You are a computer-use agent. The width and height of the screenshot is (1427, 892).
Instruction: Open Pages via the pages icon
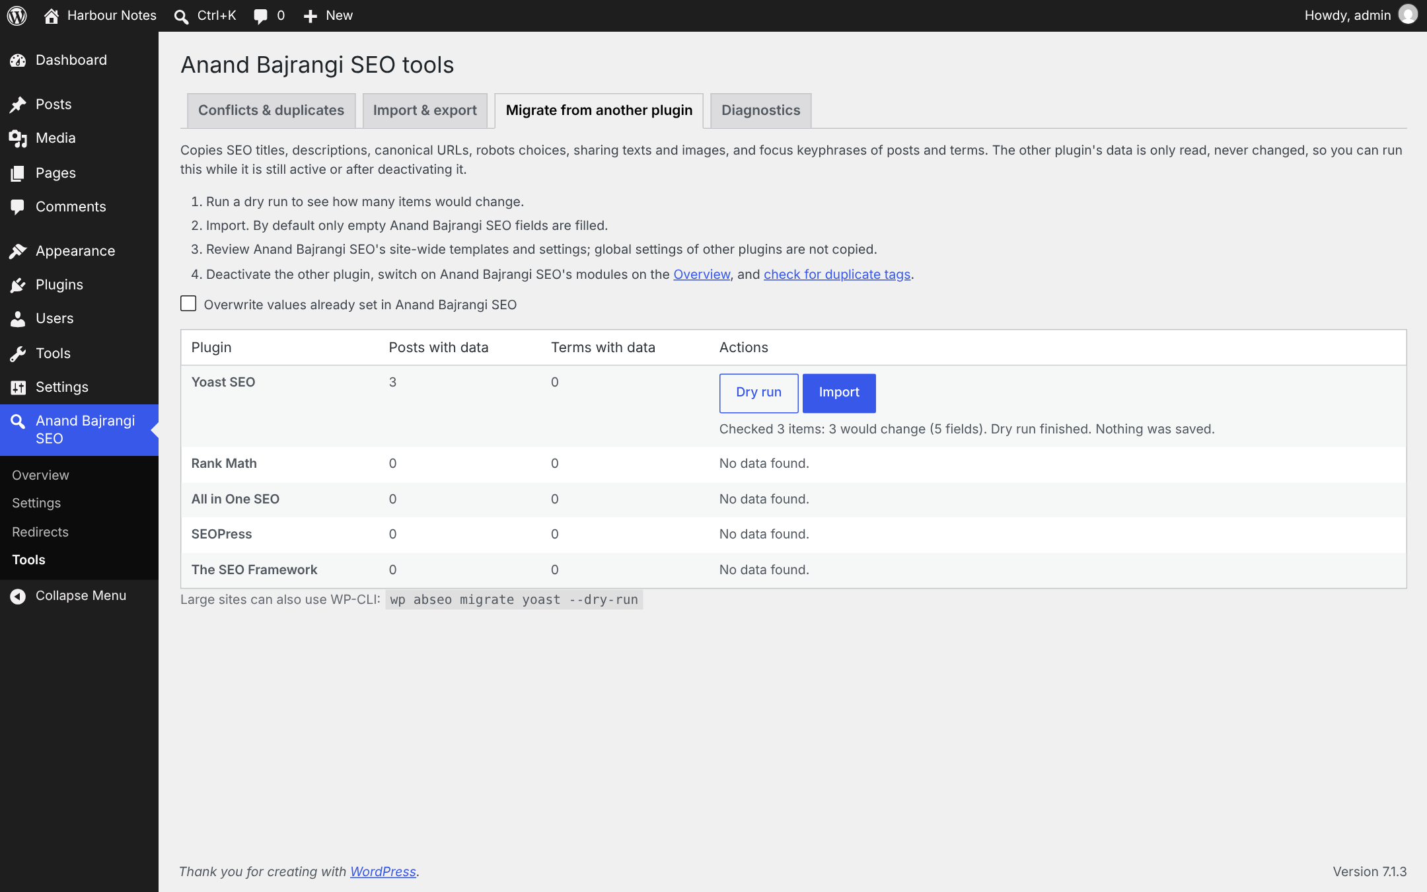point(18,173)
